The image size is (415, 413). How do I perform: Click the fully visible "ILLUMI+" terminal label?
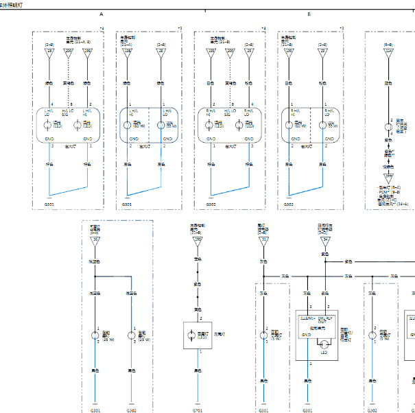point(308,318)
